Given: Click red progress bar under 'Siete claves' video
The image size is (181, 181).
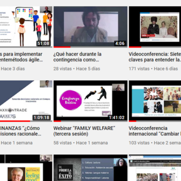Looking at the screenshot, I should point(135,47).
